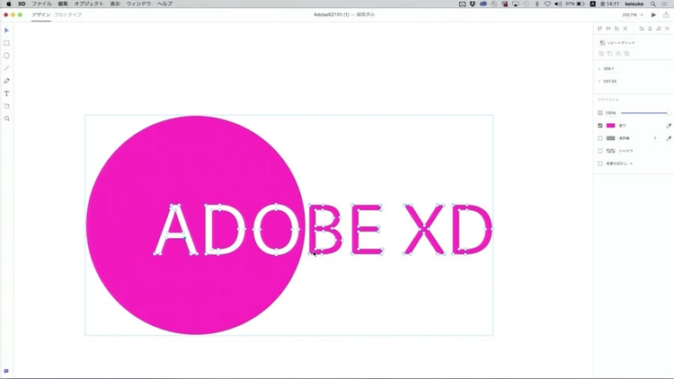Select the letter X on the canvas

click(424, 230)
